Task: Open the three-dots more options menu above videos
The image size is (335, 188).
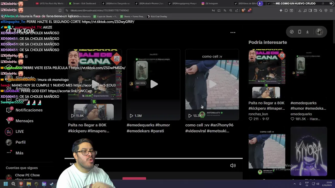Action: point(233,33)
